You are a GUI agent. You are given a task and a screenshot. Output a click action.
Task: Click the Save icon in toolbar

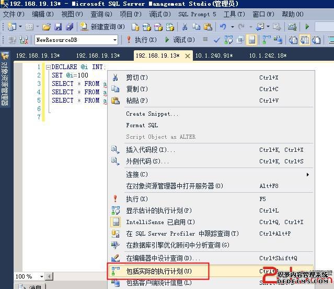tap(57, 27)
